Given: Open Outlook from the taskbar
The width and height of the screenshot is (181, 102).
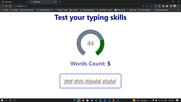Looking at the screenshot, I should click(100, 100).
